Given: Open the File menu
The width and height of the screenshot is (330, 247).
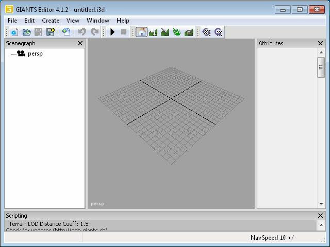Looking at the screenshot, I should (x=12, y=21).
